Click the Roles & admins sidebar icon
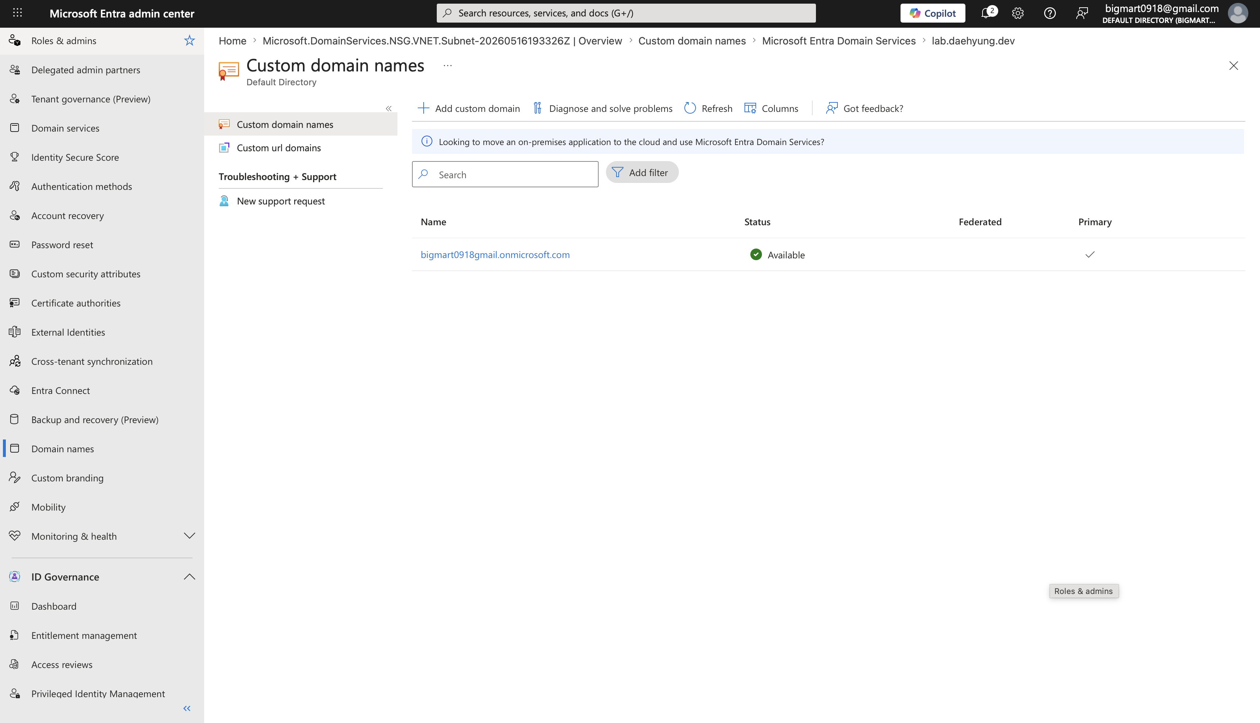Viewport: 1260px width, 723px height. [x=15, y=40]
